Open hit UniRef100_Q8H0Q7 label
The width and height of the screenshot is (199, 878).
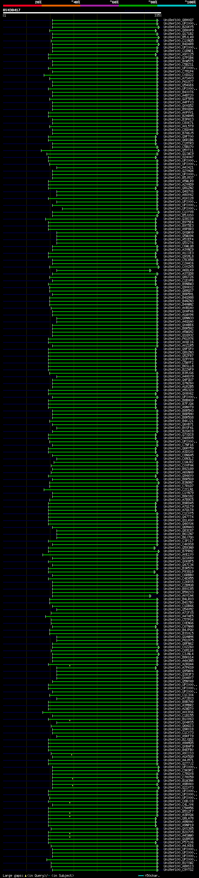click(x=178, y=20)
